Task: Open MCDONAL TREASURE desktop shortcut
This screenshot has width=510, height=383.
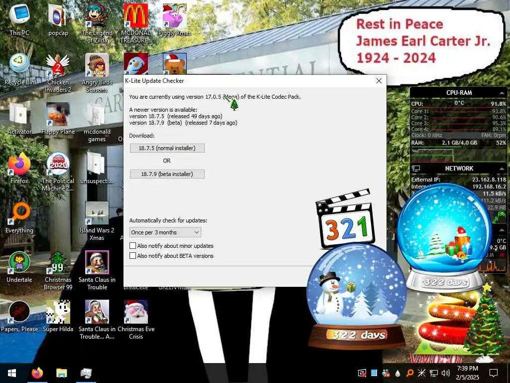Action: tap(135, 23)
